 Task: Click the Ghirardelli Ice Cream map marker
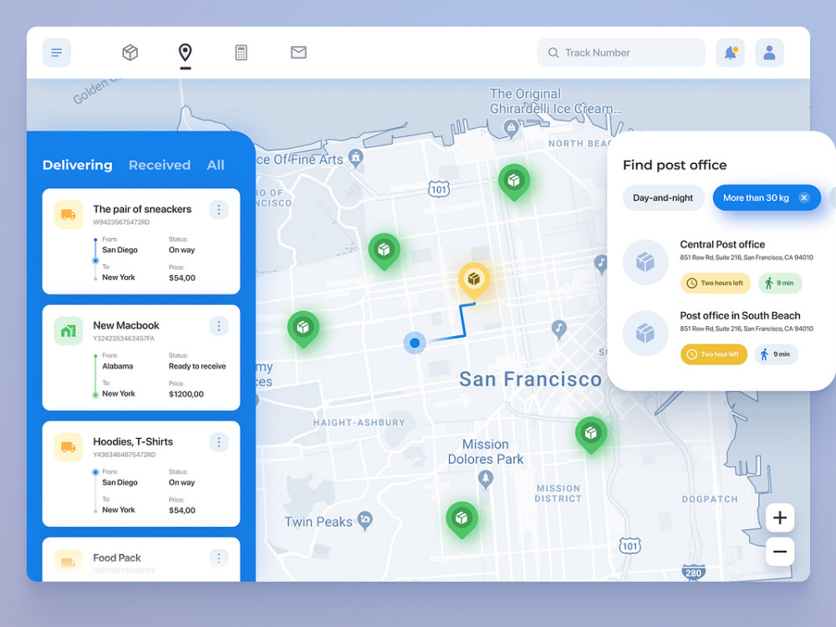[x=512, y=129]
